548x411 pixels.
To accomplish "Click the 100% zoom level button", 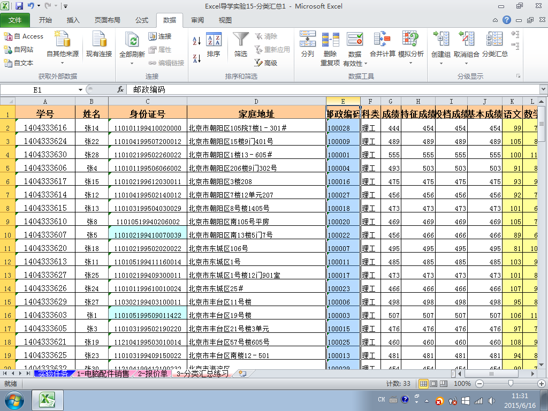I will click(462, 384).
